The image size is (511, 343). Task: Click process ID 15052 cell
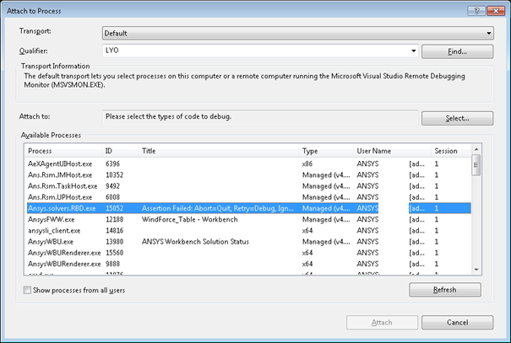click(x=114, y=208)
